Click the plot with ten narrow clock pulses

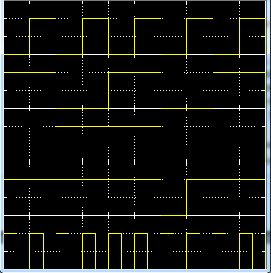pos(135,242)
